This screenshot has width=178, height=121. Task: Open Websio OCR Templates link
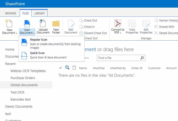(28, 71)
